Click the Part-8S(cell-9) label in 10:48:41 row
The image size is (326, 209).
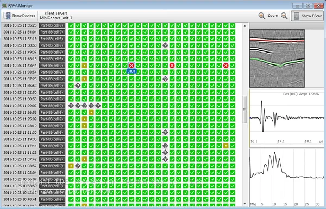tap(52, 199)
